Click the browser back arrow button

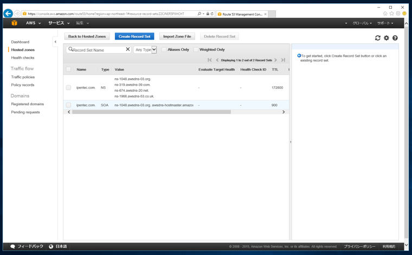coord(8,14)
